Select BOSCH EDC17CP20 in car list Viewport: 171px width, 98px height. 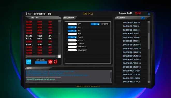pyautogui.click(x=132, y=52)
